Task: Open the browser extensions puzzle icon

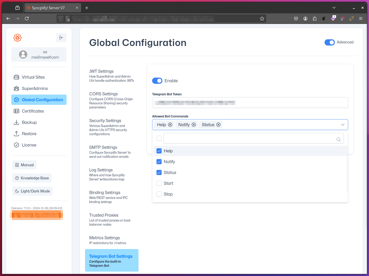Action: [315, 19]
